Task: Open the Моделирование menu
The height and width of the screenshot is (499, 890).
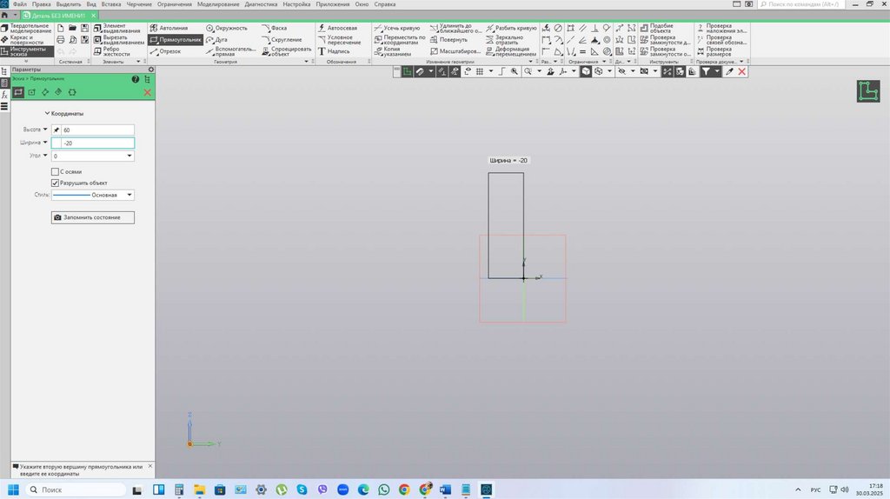Action: (218, 4)
